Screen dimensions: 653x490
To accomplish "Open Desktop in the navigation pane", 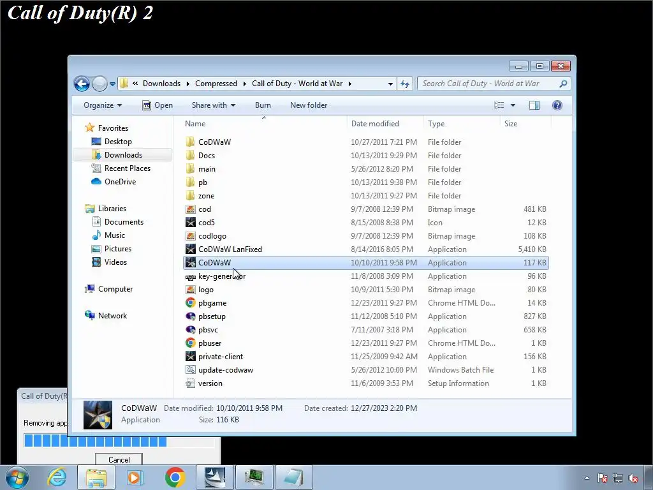I will [x=112, y=142].
